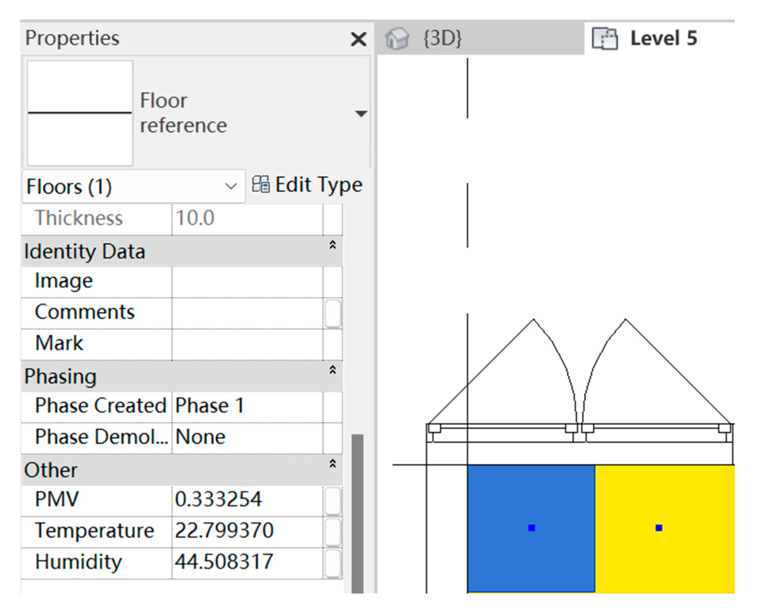Switch to the {3D} view tab
Screen dimensions: 759x611
442,39
